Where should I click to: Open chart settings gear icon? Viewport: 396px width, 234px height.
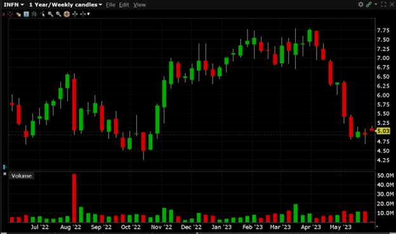[360, 4]
